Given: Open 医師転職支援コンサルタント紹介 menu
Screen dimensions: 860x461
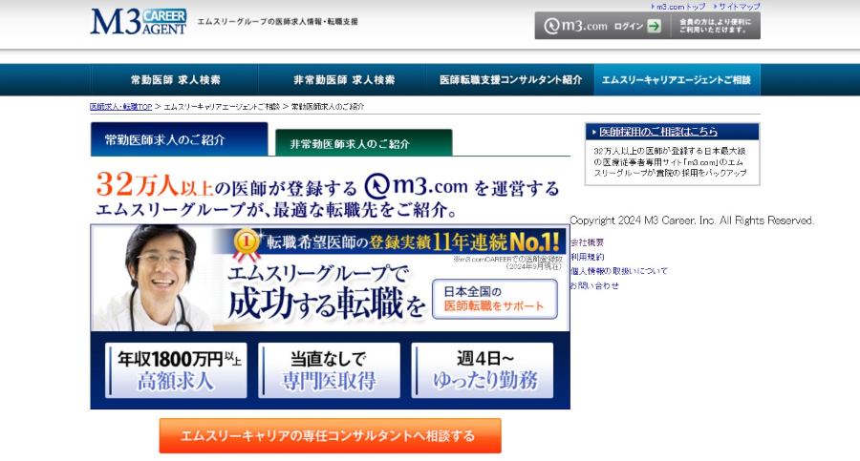Looking at the screenshot, I should click(510, 80).
